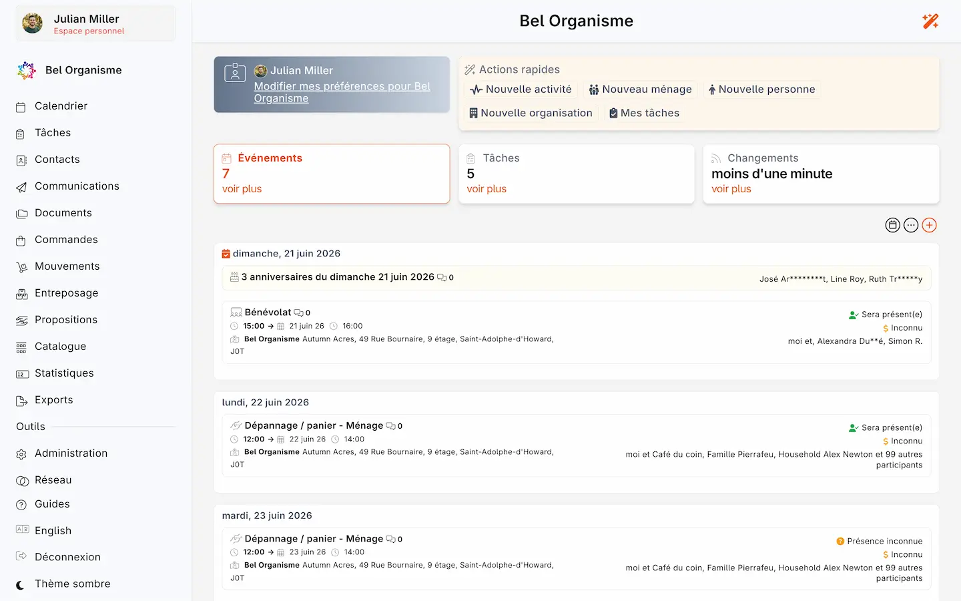Click comment icon on anniversaires row

(x=442, y=278)
